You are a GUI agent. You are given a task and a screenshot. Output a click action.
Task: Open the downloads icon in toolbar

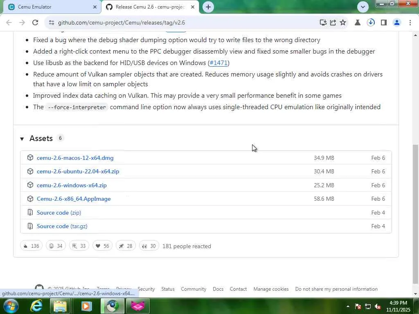click(x=371, y=23)
